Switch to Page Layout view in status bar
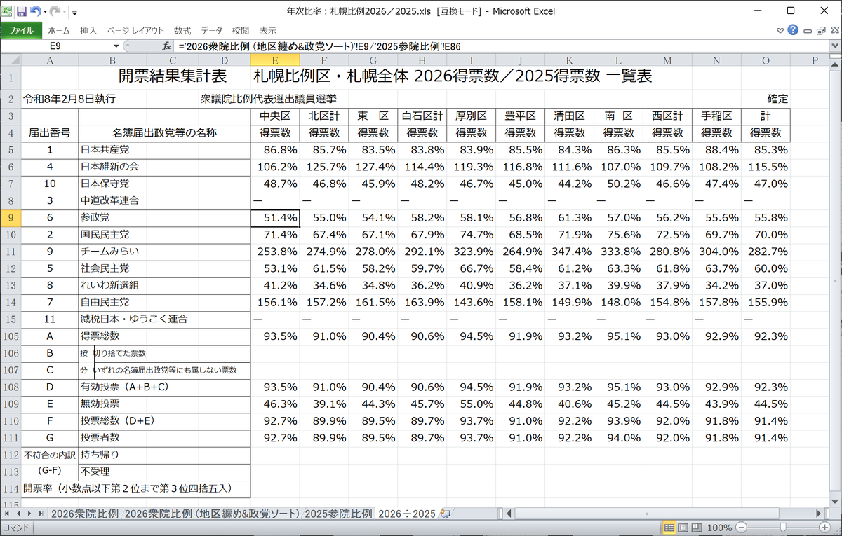The width and height of the screenshot is (842, 536). click(682, 528)
